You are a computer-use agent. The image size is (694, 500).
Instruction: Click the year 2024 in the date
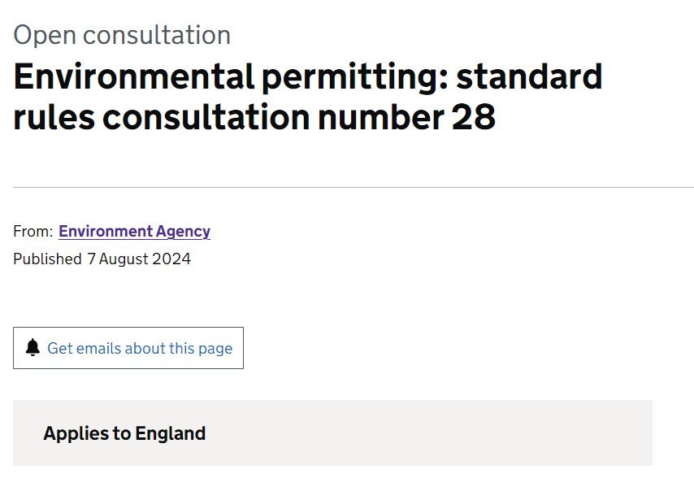(171, 259)
